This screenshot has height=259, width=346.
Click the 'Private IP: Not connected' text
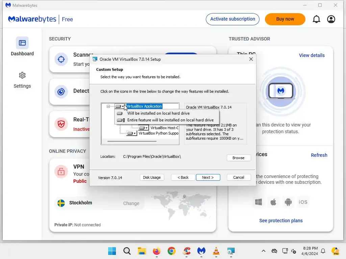click(77, 225)
